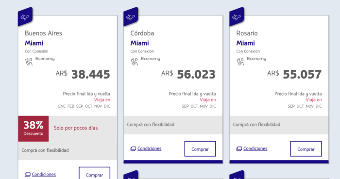340x179 pixels.
Task: Click the Economy seat icon on Córdoba card
Action: 134,62
